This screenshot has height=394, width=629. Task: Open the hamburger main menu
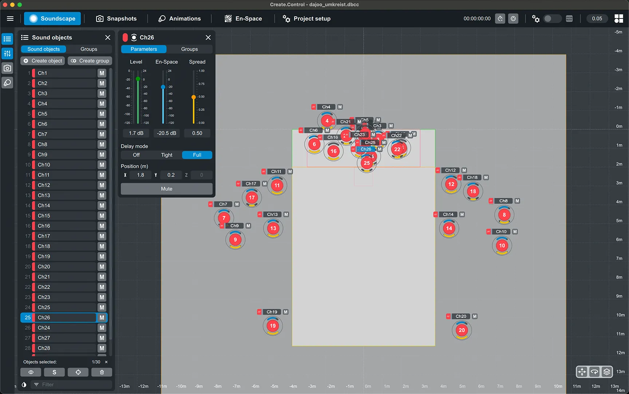(10, 19)
